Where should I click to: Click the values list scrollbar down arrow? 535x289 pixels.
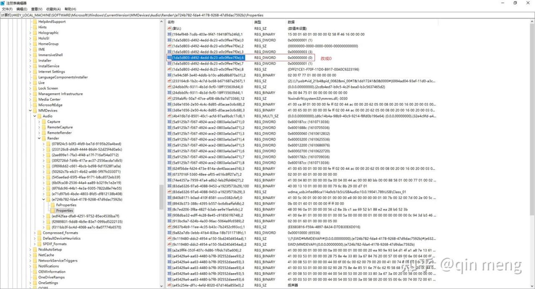point(532,286)
